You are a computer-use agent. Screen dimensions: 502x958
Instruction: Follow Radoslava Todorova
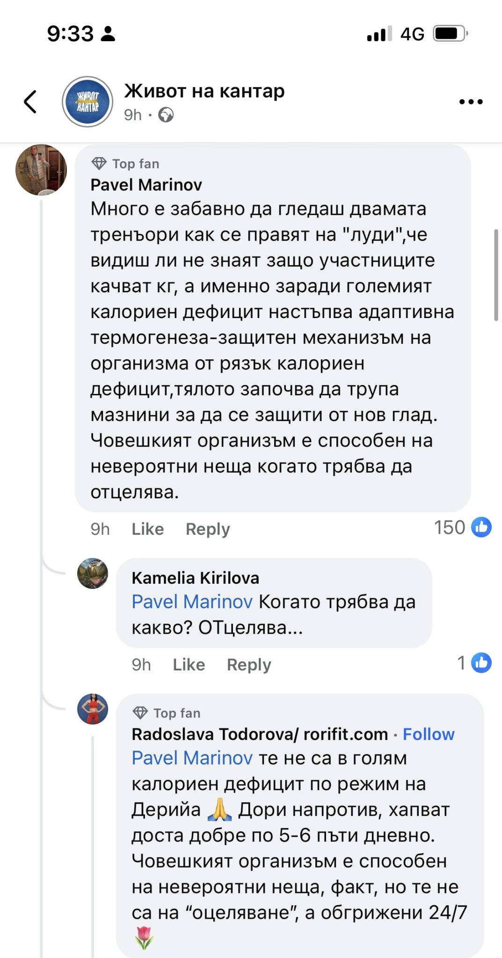[429, 734]
